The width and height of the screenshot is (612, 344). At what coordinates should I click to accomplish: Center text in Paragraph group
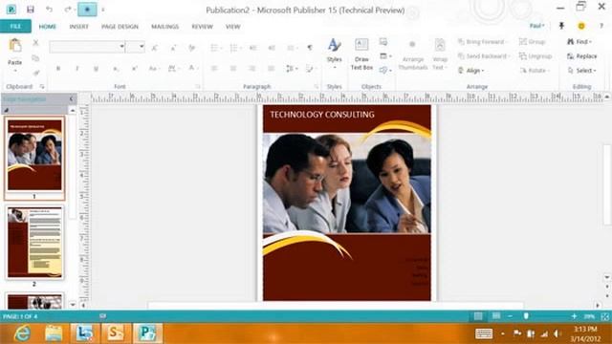pos(233,69)
